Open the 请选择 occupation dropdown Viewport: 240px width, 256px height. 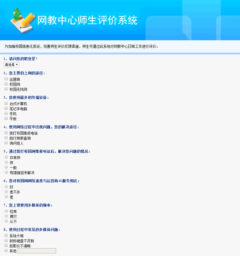pyautogui.click(x=12, y=65)
